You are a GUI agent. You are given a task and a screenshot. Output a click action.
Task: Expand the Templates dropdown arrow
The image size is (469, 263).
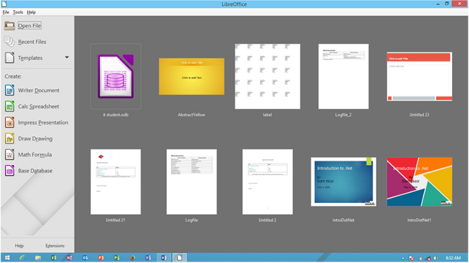click(x=67, y=57)
